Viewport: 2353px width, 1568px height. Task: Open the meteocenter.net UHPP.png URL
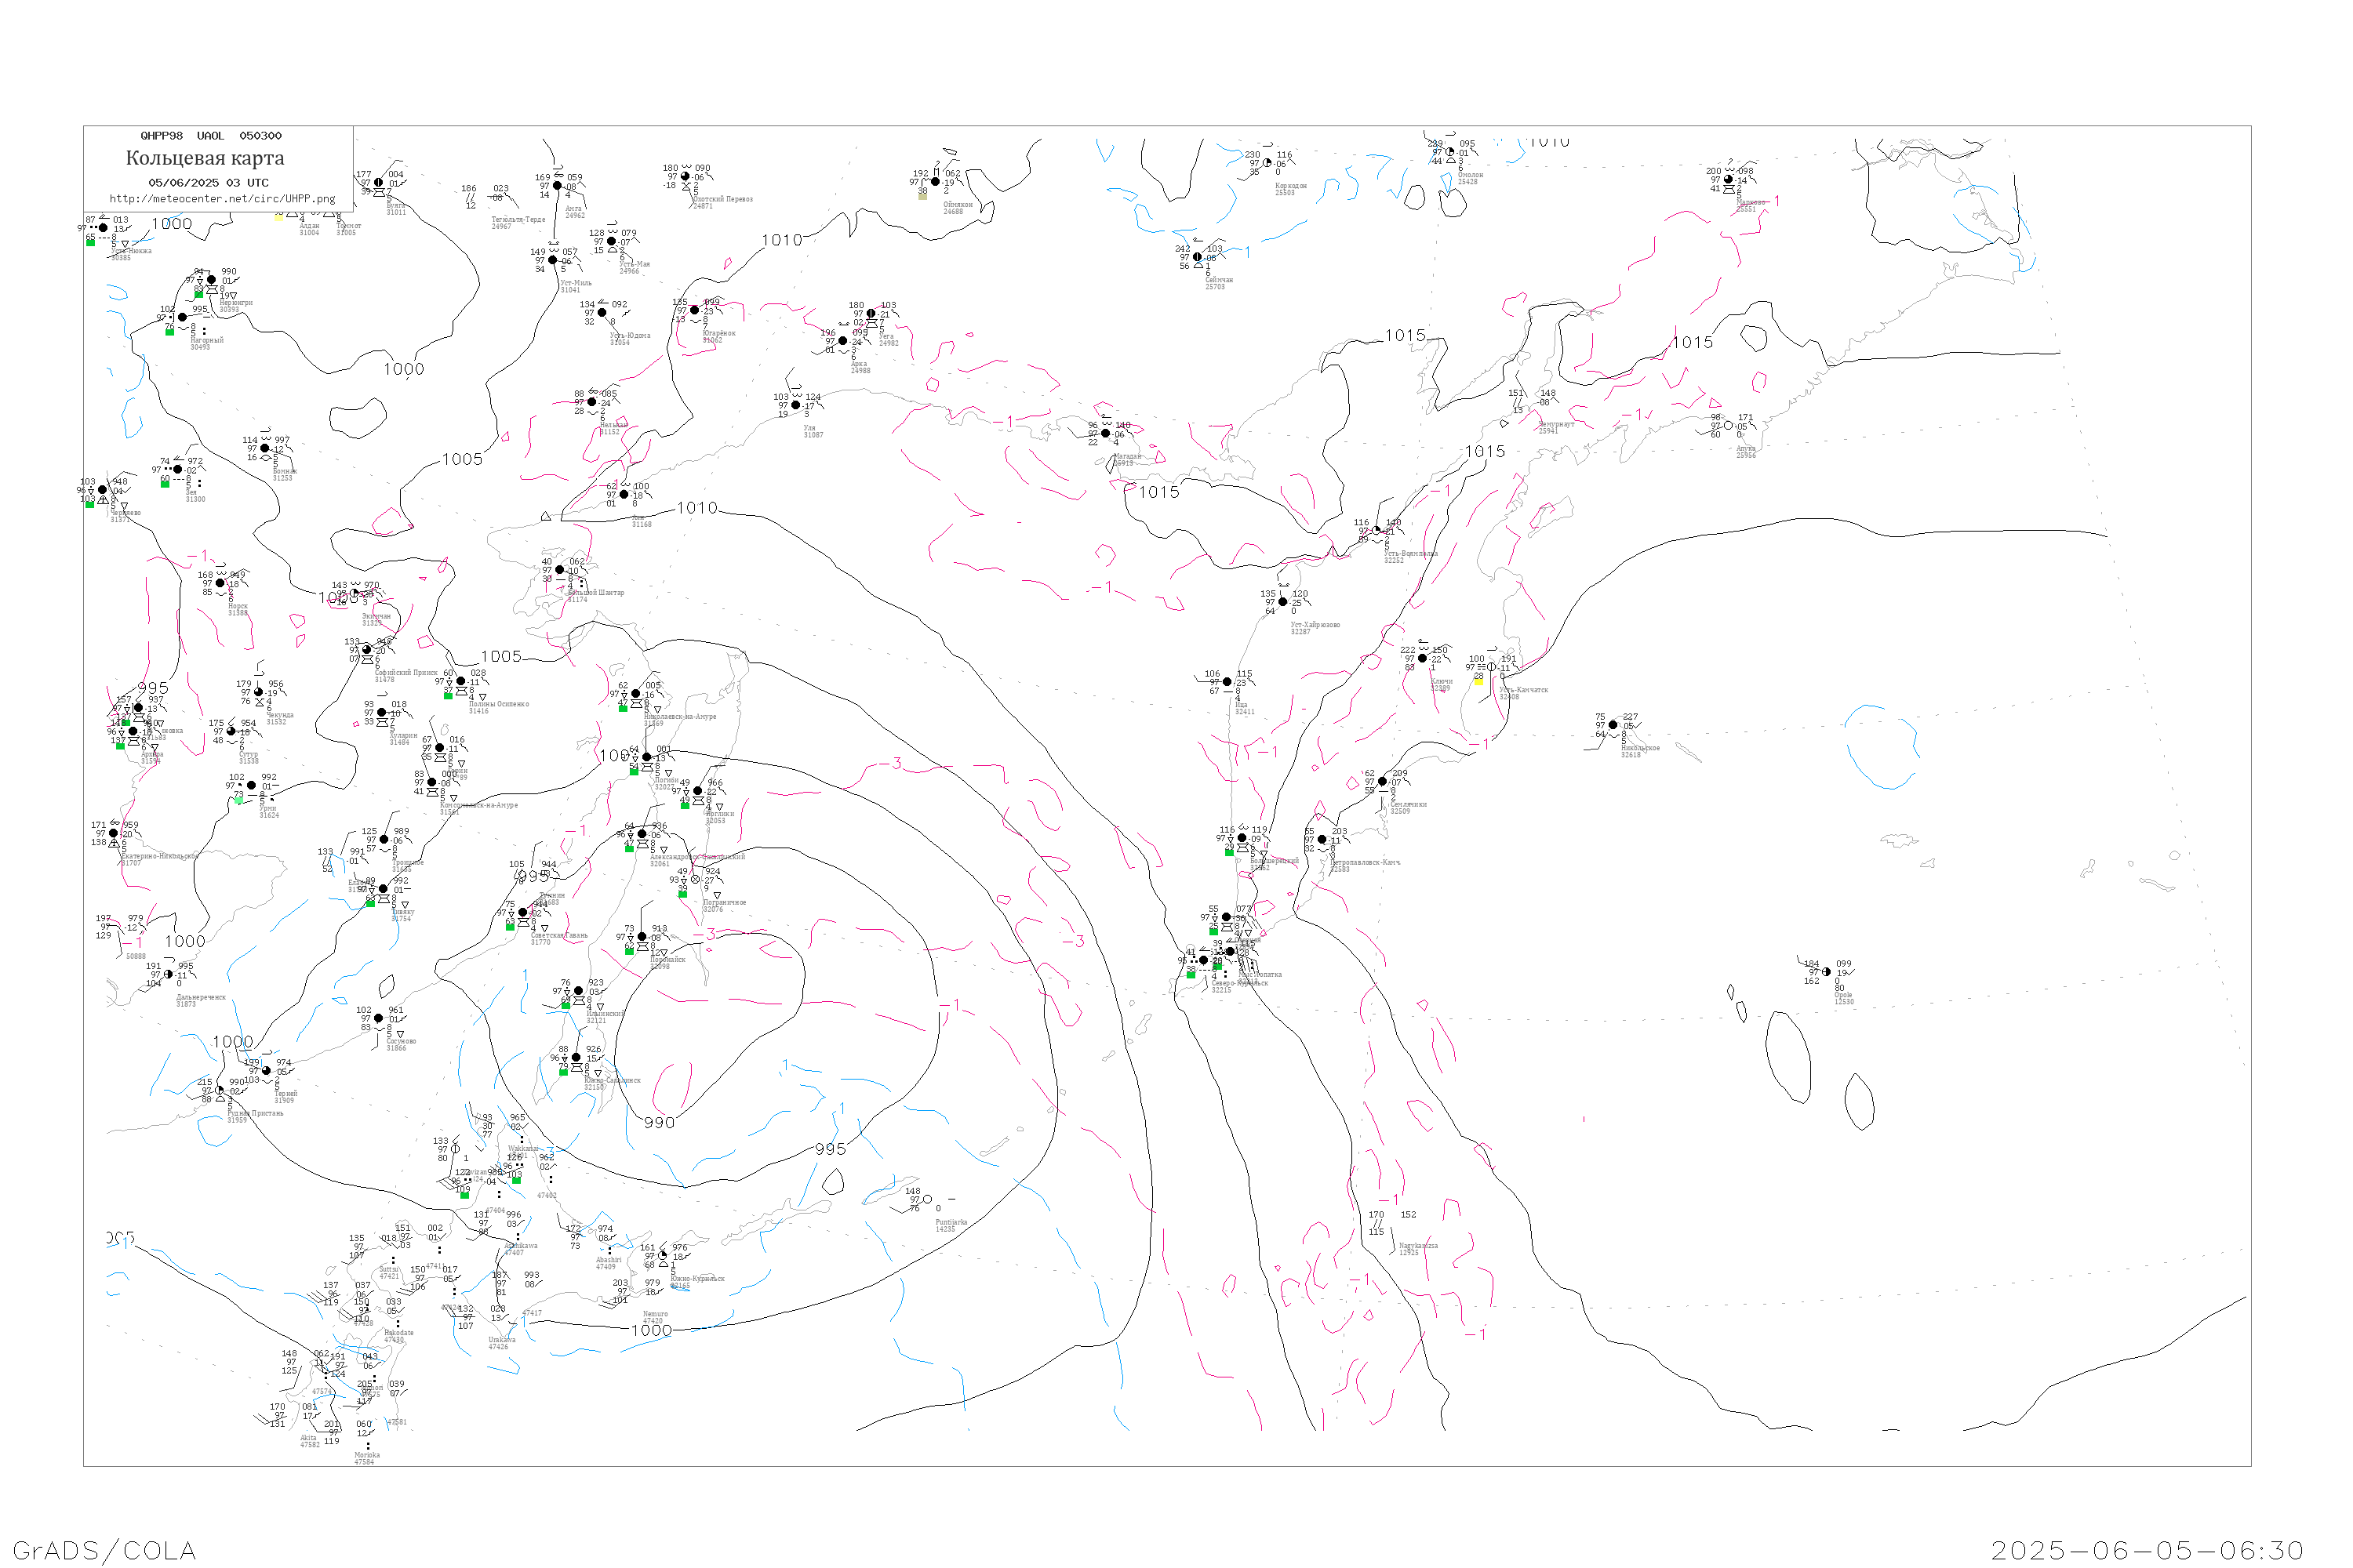point(222,199)
